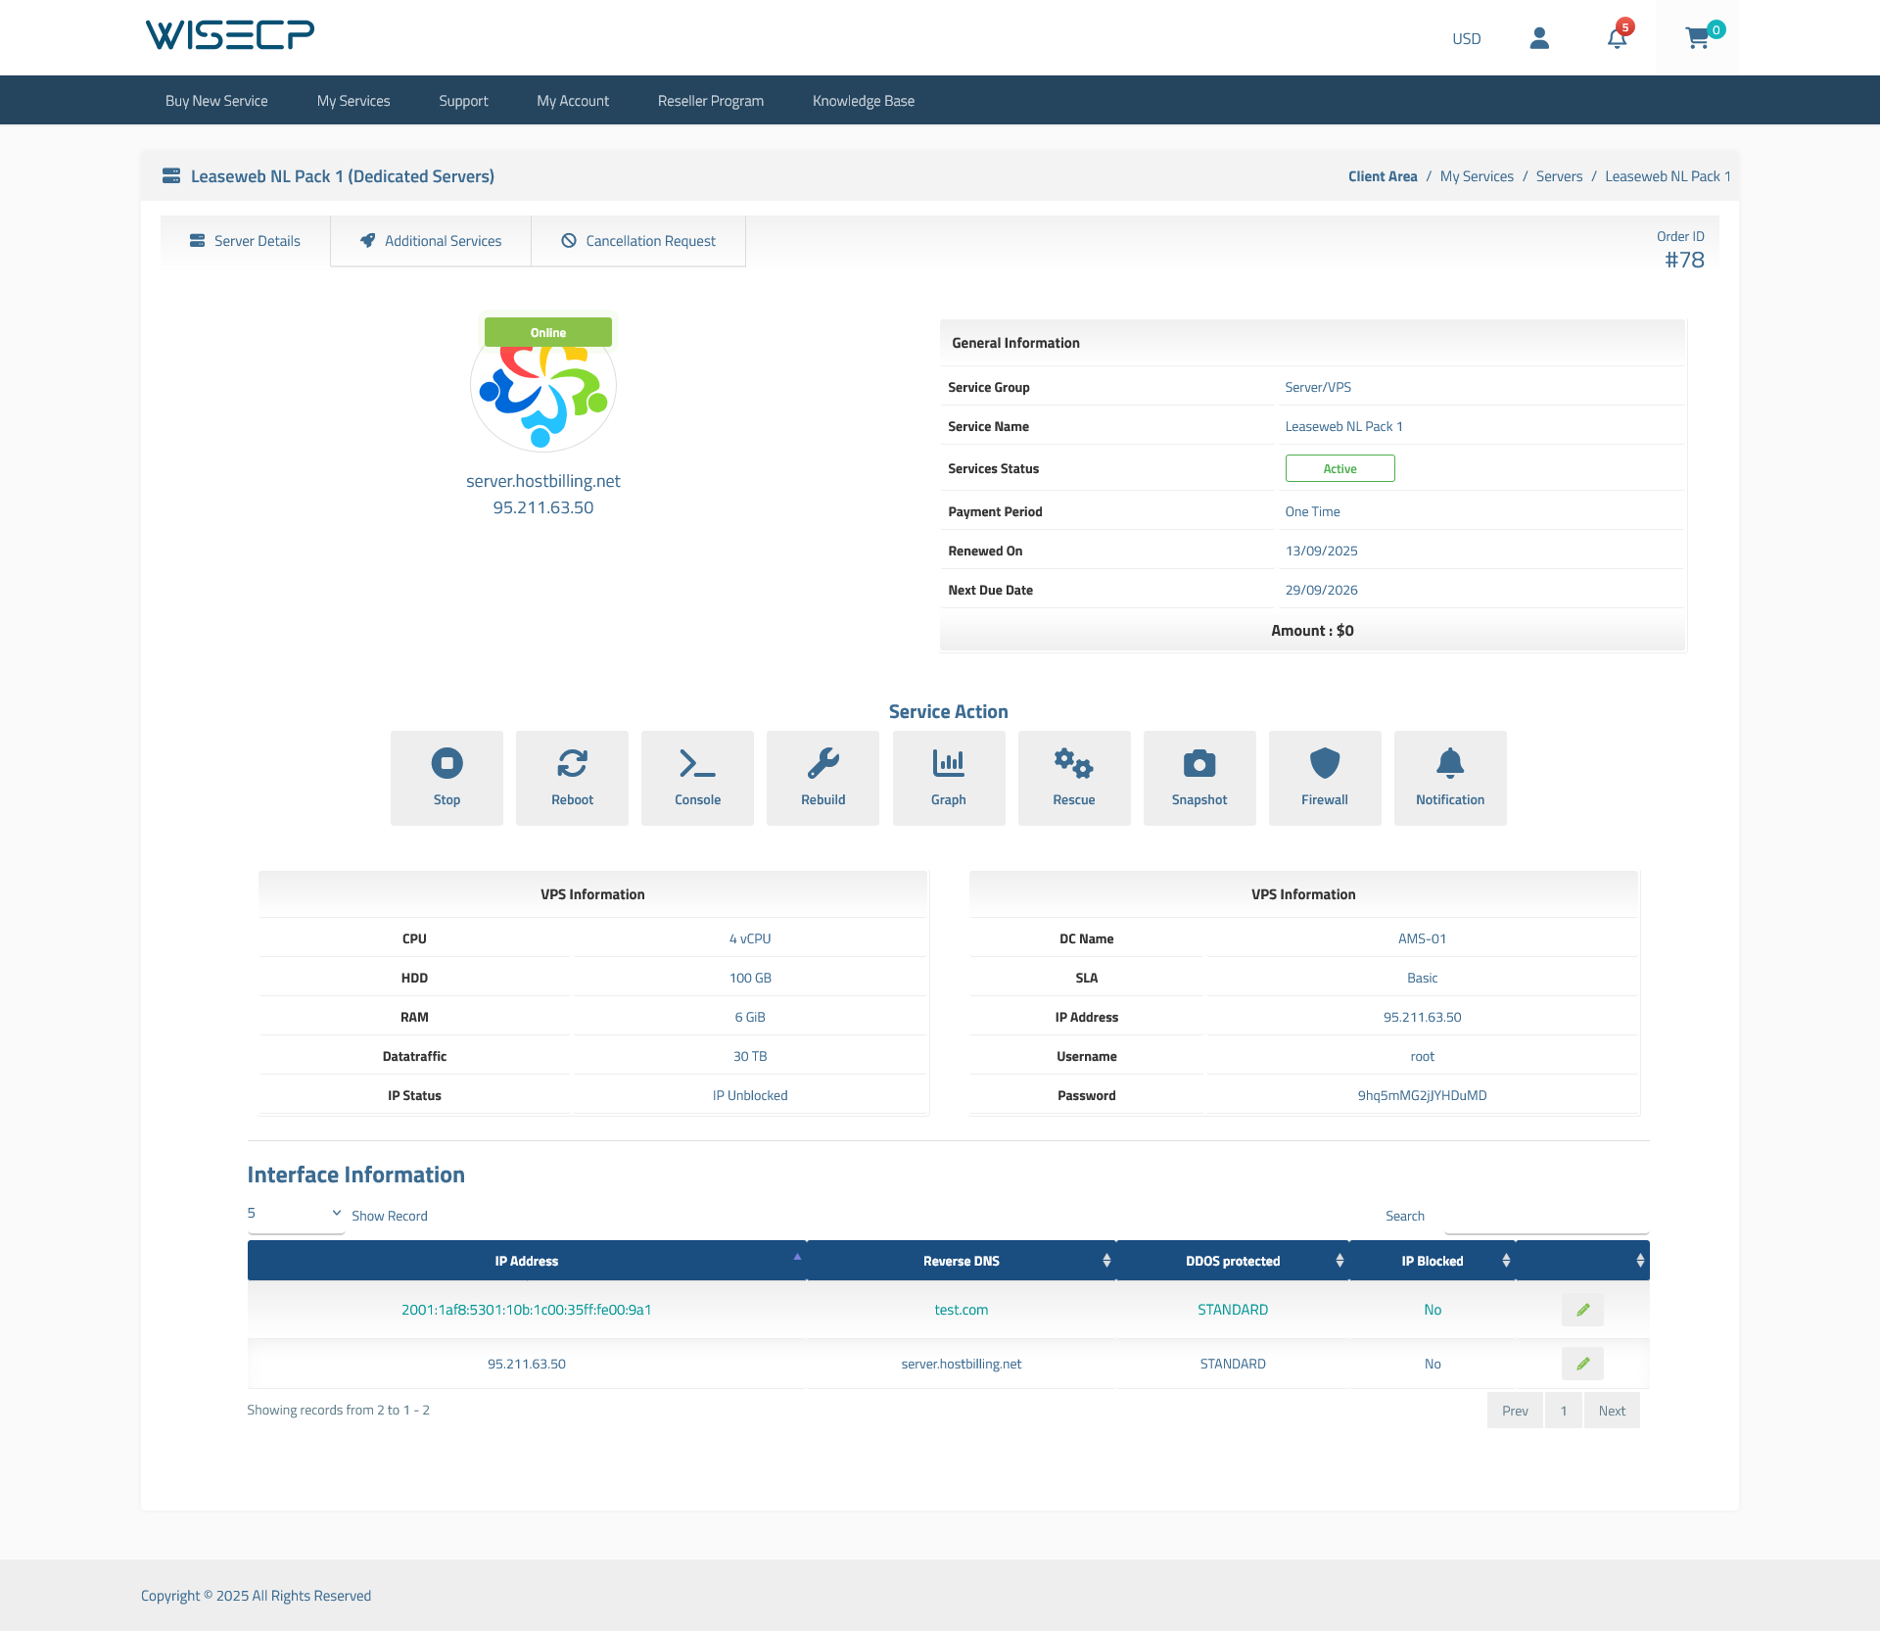Open the user account icon
The height and width of the screenshot is (1631, 1880).
(1539, 38)
